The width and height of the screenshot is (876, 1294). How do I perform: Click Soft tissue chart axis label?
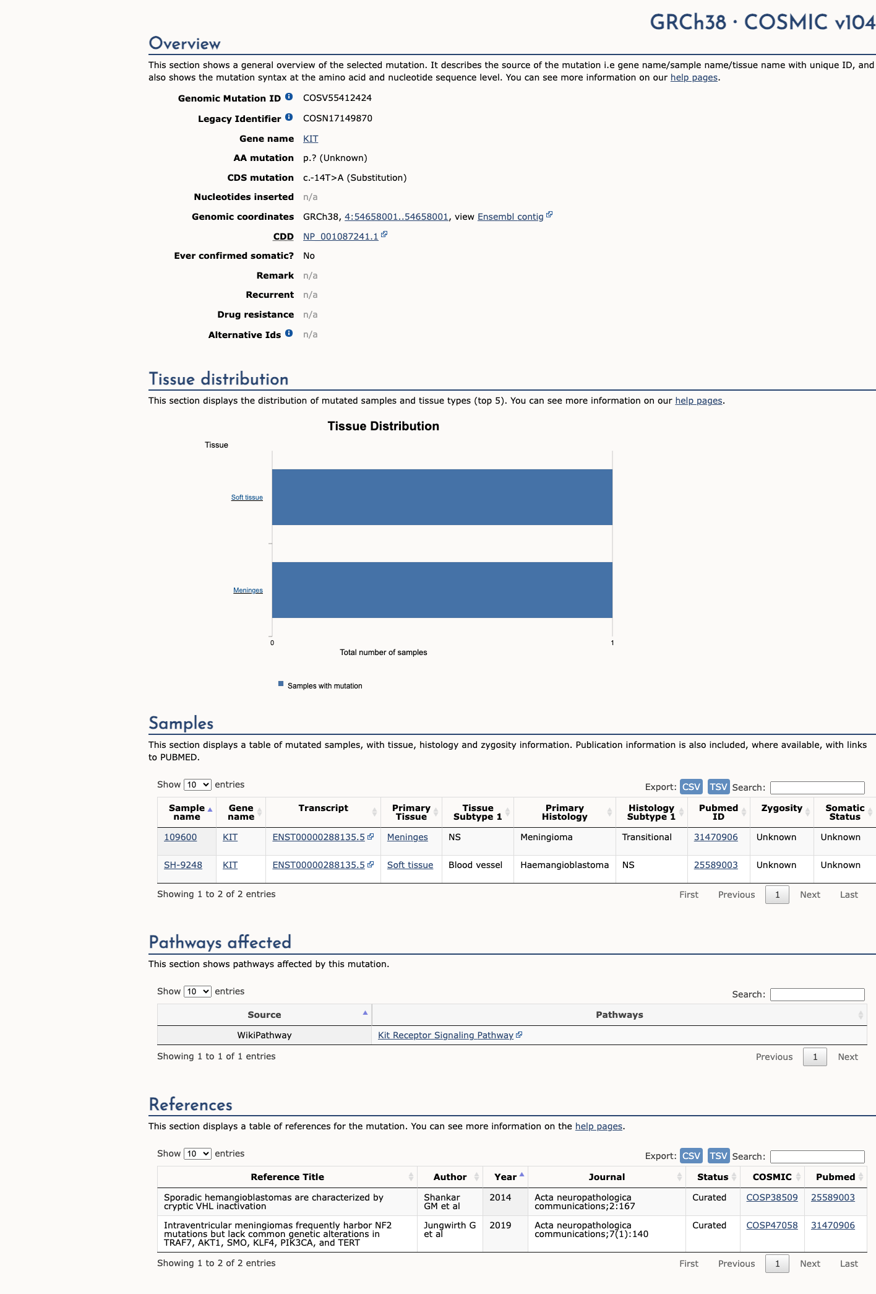click(x=247, y=497)
